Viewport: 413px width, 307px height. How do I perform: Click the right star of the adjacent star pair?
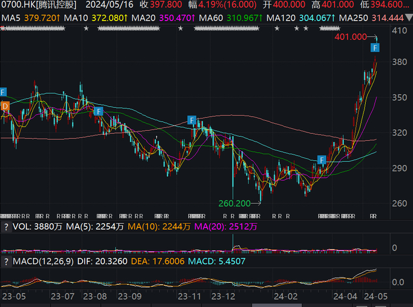coord(306,28)
